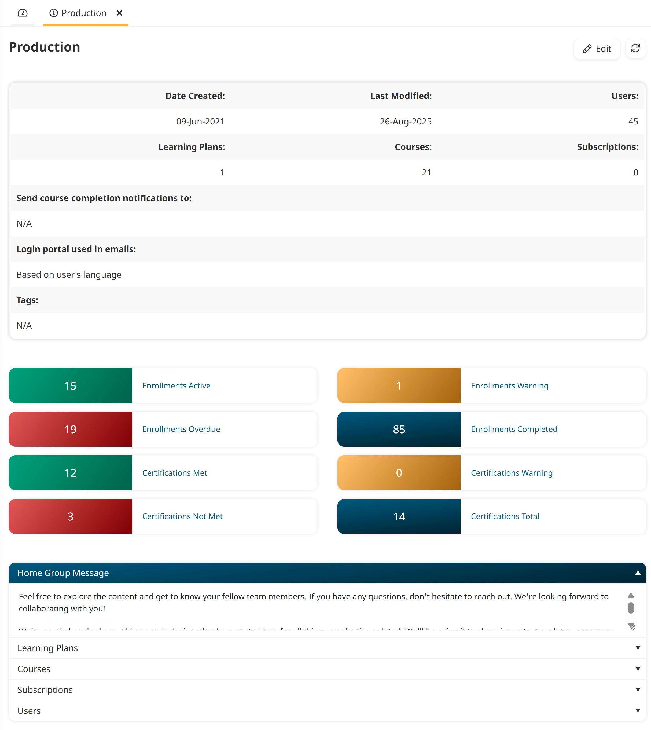Click the Tags: label
The image size is (651, 730).
(x=27, y=300)
